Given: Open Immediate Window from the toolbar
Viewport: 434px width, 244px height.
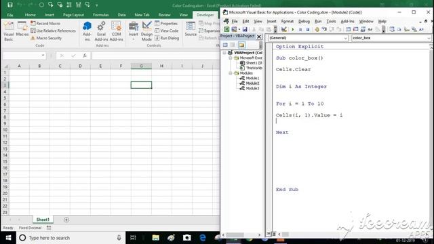Looking at the screenshot, I should [355, 29].
